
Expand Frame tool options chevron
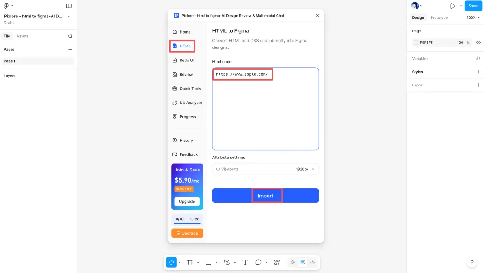pyautogui.click(x=198, y=263)
